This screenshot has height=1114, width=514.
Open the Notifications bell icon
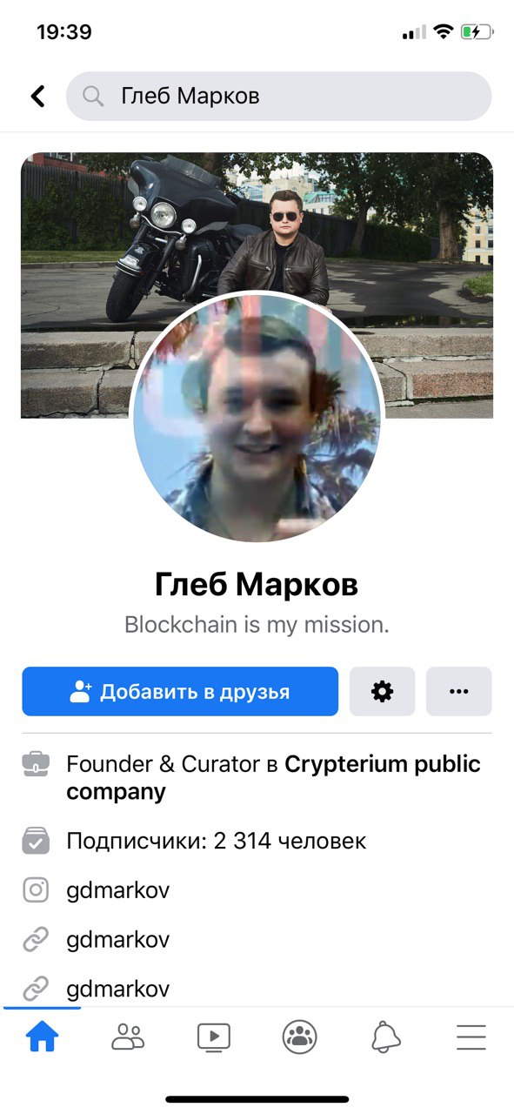tap(385, 1037)
